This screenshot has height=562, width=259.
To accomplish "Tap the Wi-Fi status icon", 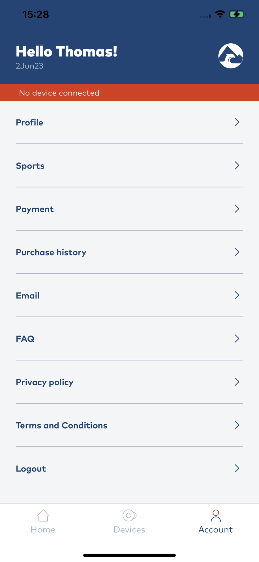I will [220, 14].
